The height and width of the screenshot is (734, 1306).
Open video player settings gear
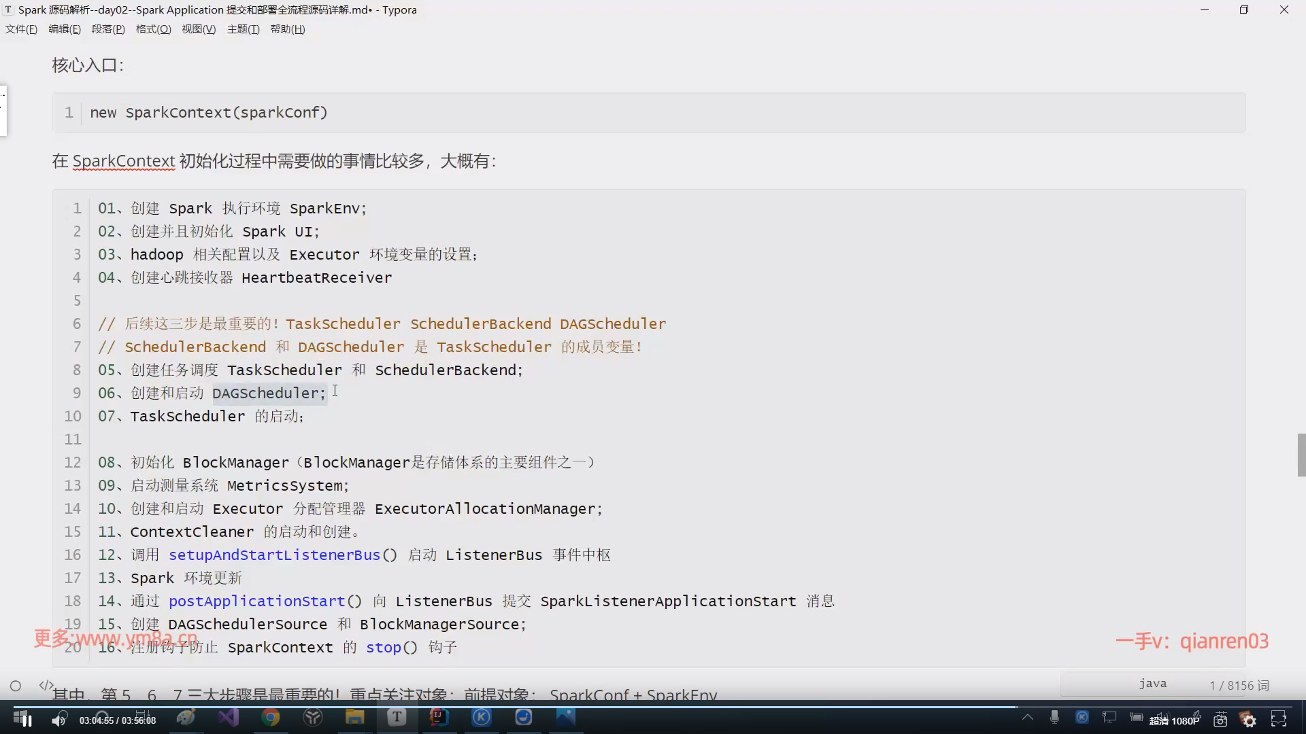(1249, 720)
